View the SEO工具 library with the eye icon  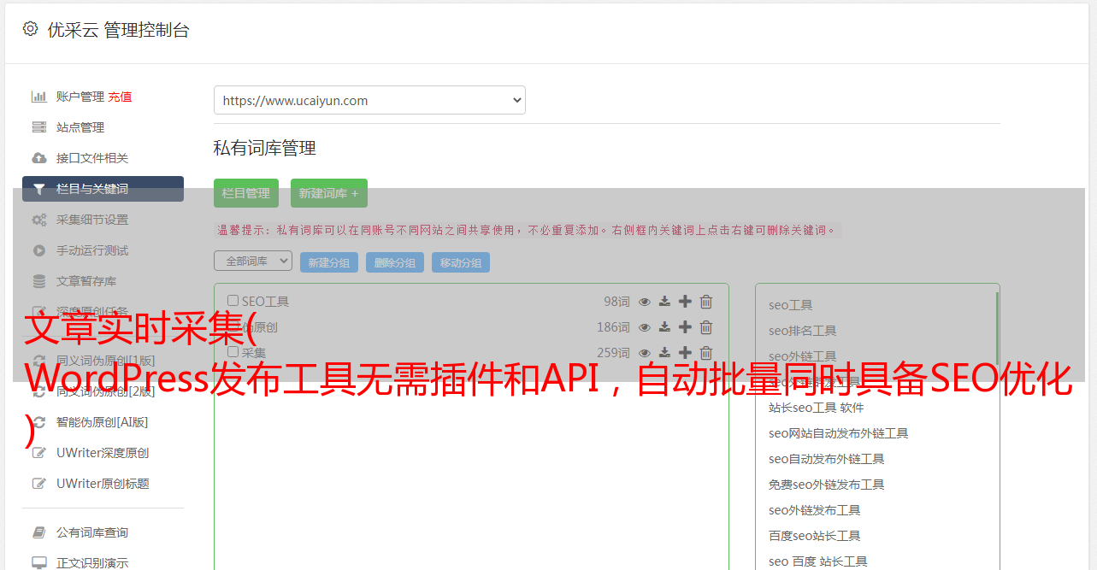pos(645,302)
